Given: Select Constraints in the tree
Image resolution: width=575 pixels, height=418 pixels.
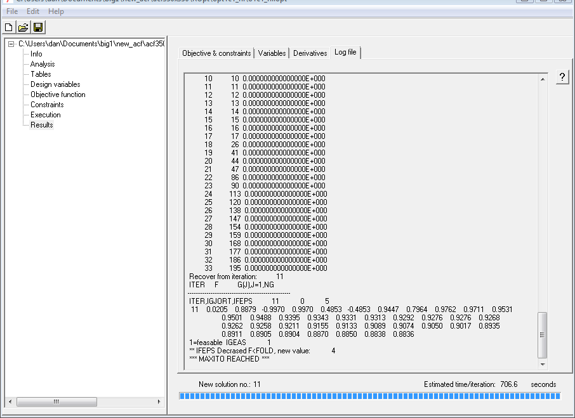Looking at the screenshot, I should pyautogui.click(x=47, y=105).
